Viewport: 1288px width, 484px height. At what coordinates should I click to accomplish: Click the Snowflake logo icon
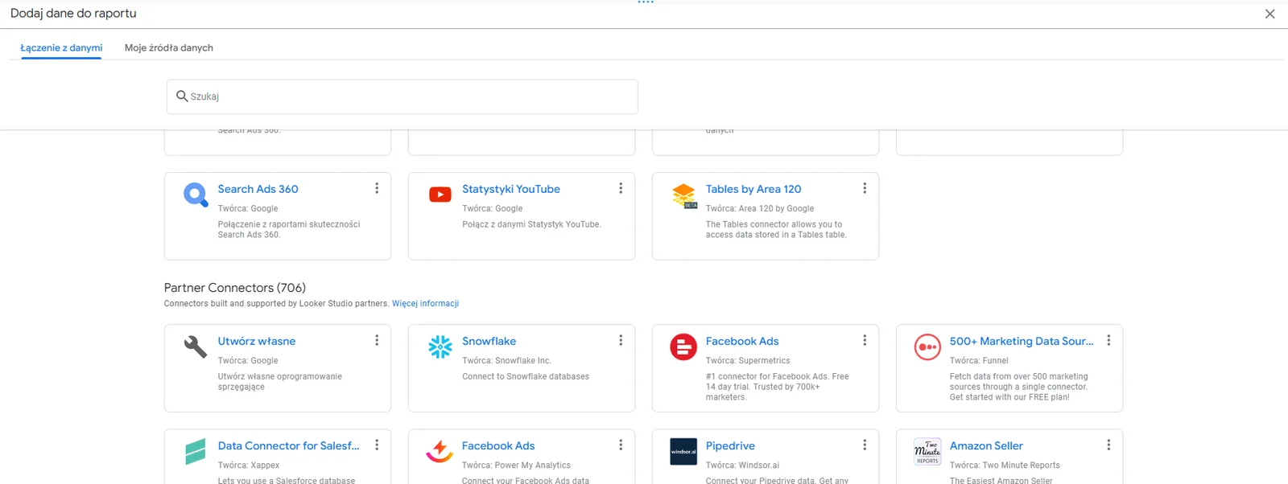[x=440, y=347]
